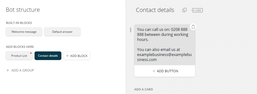257x94 pixels.
Task: Click the card reorder handle left of the text card
Action: point(131,30)
